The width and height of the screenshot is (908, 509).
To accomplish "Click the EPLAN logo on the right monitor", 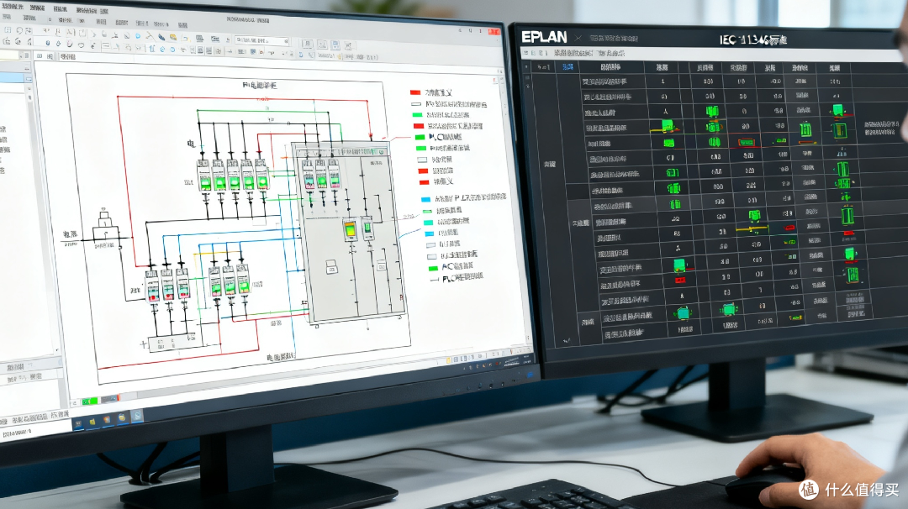I will pyautogui.click(x=544, y=37).
